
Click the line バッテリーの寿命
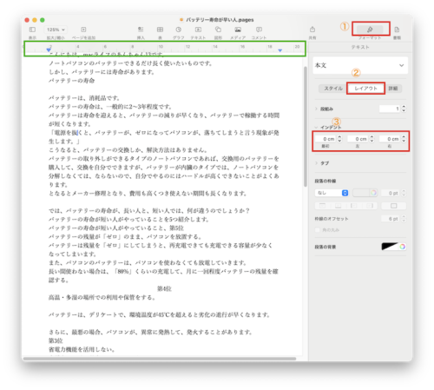(x=71, y=81)
